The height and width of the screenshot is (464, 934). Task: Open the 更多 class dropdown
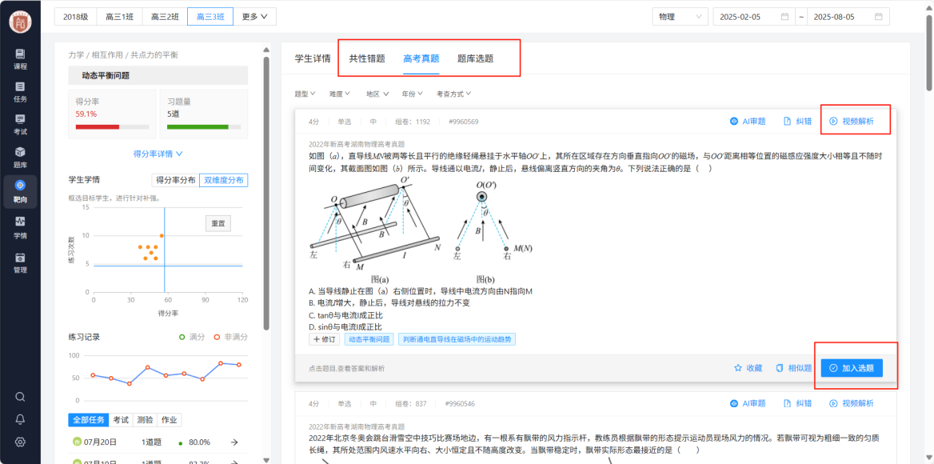point(254,17)
